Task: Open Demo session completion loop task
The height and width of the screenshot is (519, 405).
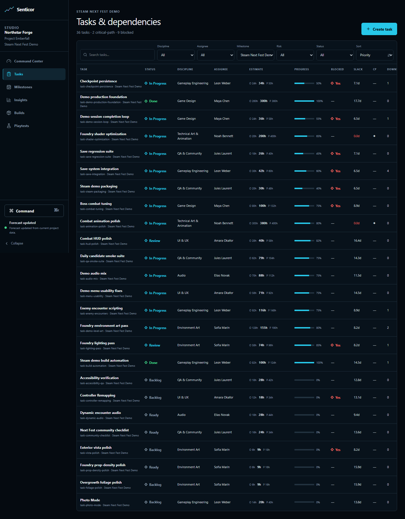Action: [x=105, y=117]
